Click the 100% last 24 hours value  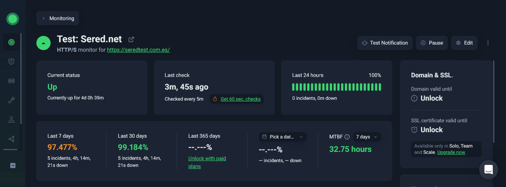(375, 75)
